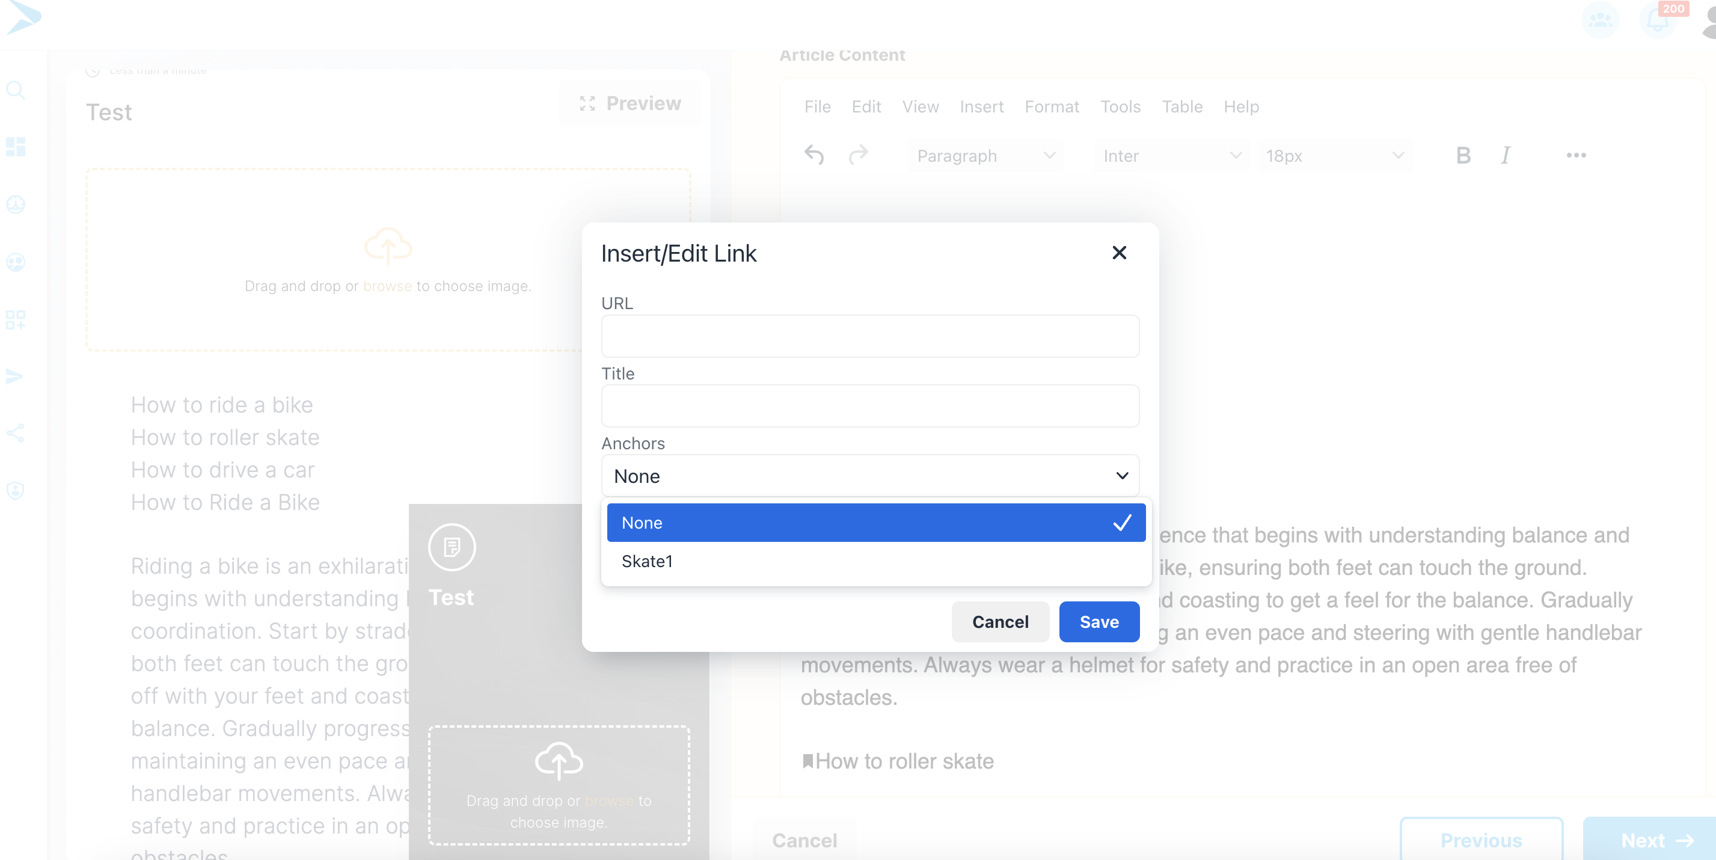Click the Test card document icon
1716x860 pixels.
click(x=452, y=548)
